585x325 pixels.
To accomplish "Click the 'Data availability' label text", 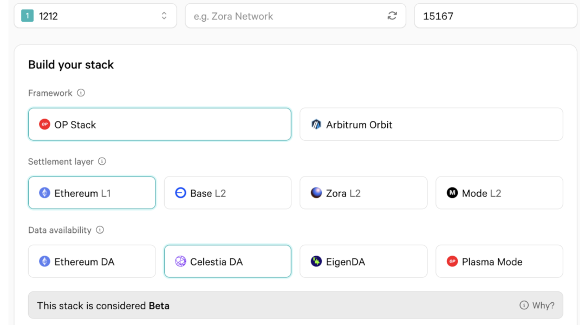I will (60, 230).
